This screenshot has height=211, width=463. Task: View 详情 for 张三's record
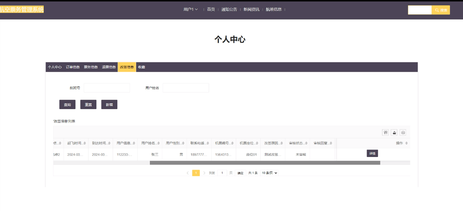(372, 153)
